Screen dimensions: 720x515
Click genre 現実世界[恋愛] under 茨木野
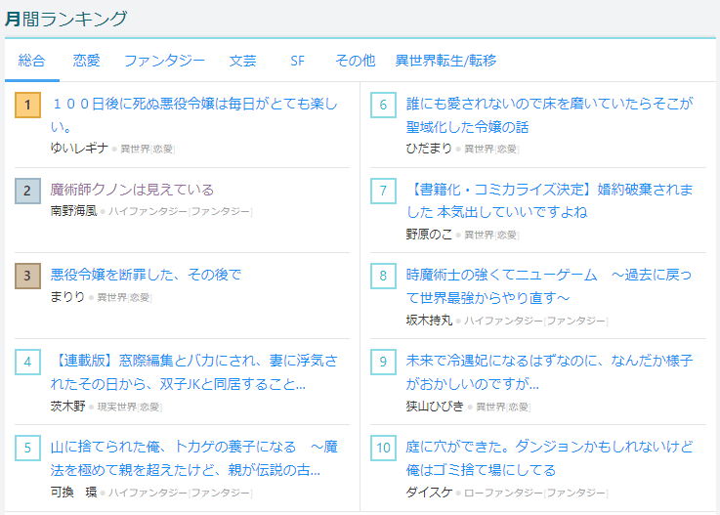click(130, 408)
